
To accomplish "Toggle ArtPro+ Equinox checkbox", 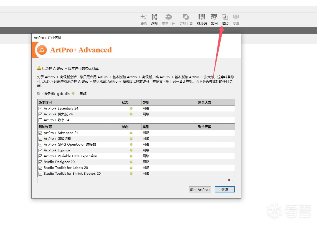I will tap(40, 150).
